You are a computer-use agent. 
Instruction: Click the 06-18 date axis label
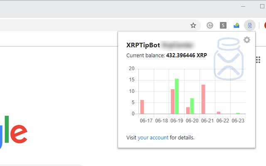(x=161, y=121)
